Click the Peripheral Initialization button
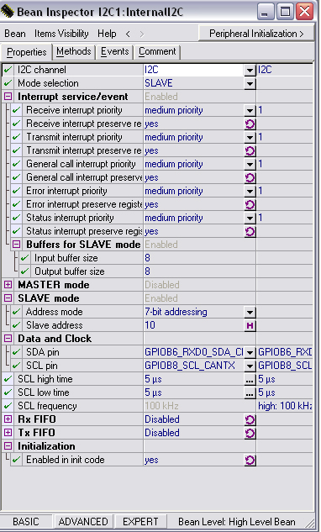This screenshot has width=321, height=532. click(x=256, y=34)
